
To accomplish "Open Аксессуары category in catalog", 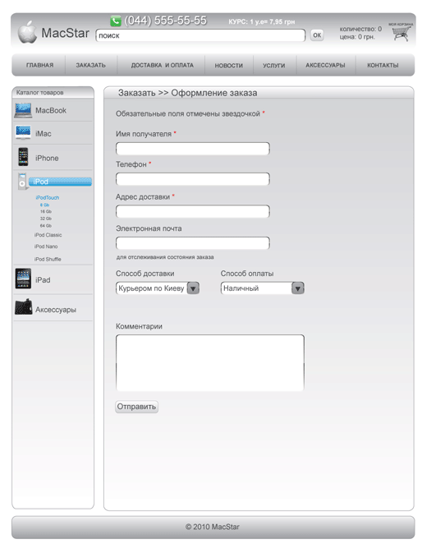I will pyautogui.click(x=56, y=310).
